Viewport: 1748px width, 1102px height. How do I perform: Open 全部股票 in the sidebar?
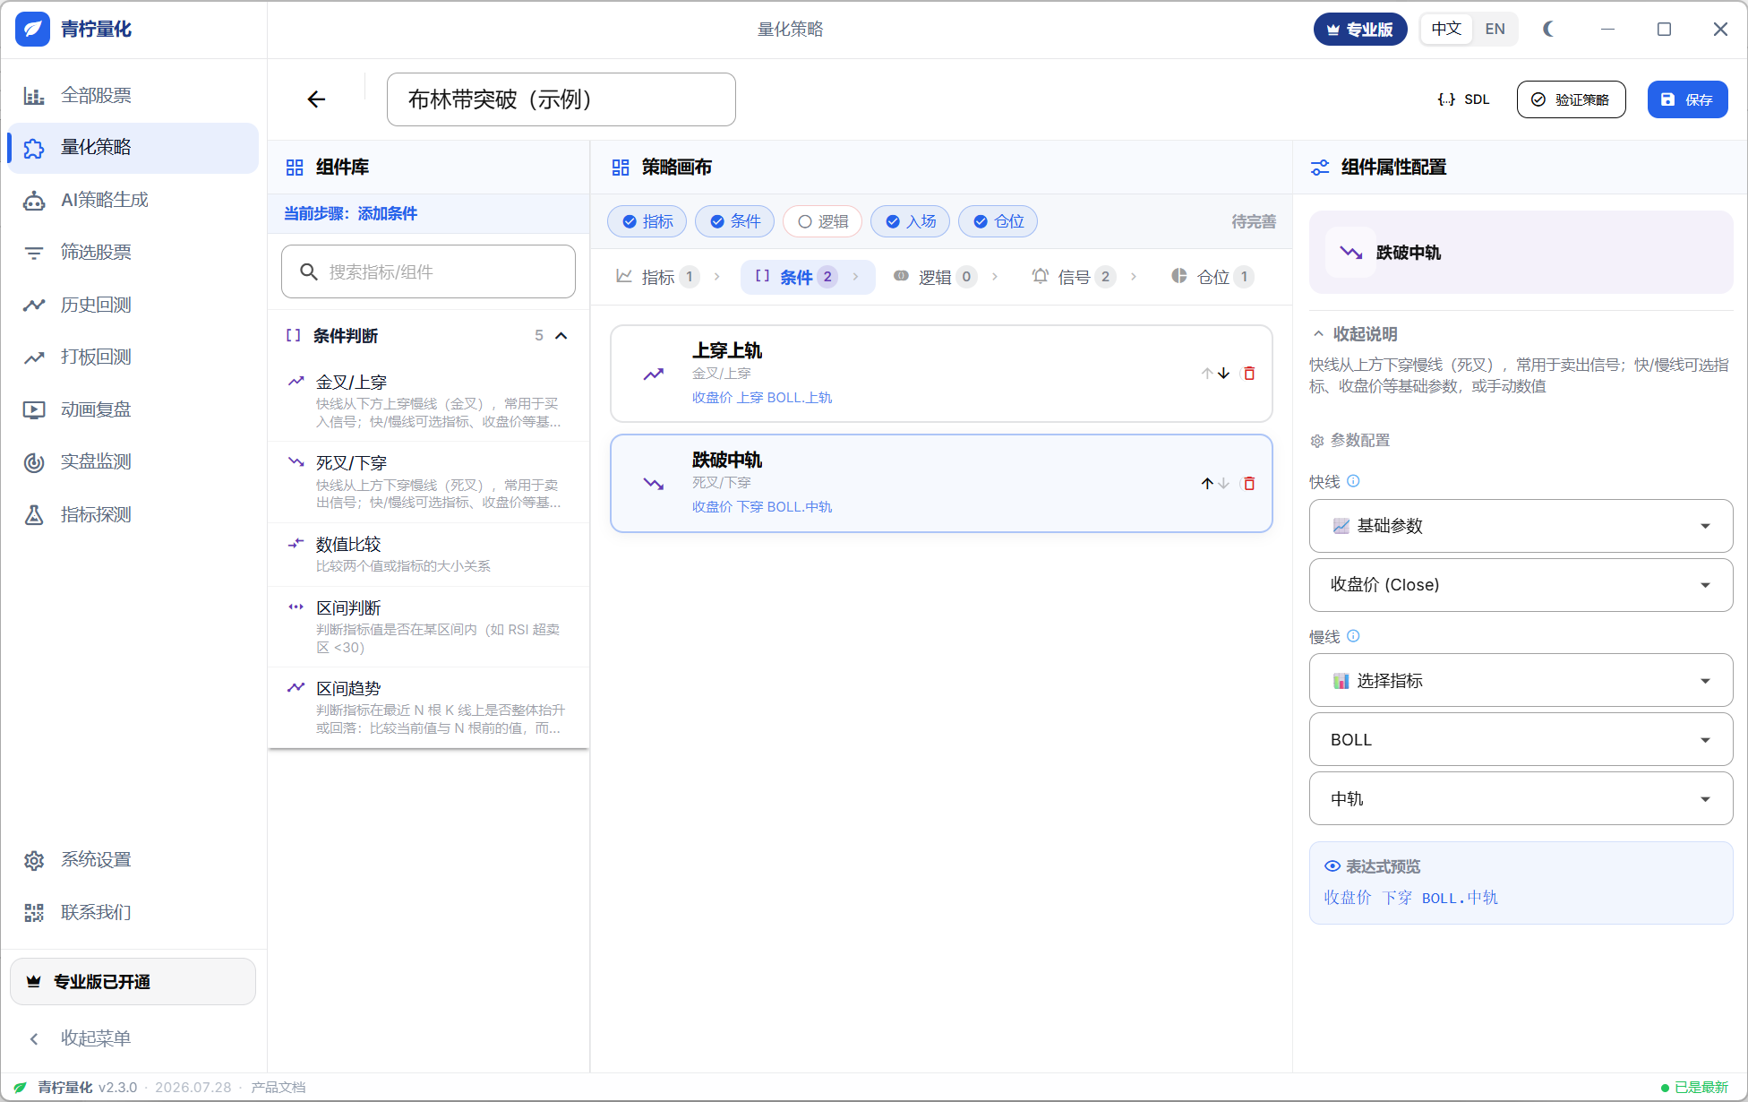(x=133, y=96)
